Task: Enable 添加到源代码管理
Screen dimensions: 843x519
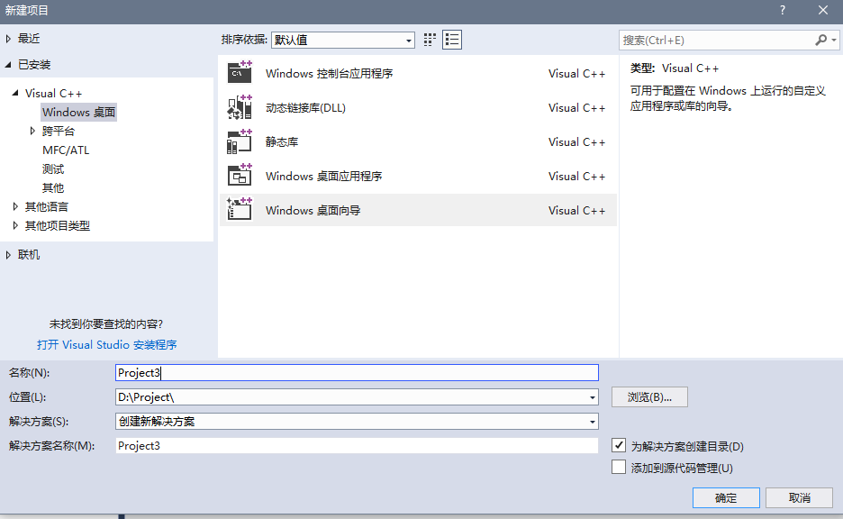Action: 619,467
